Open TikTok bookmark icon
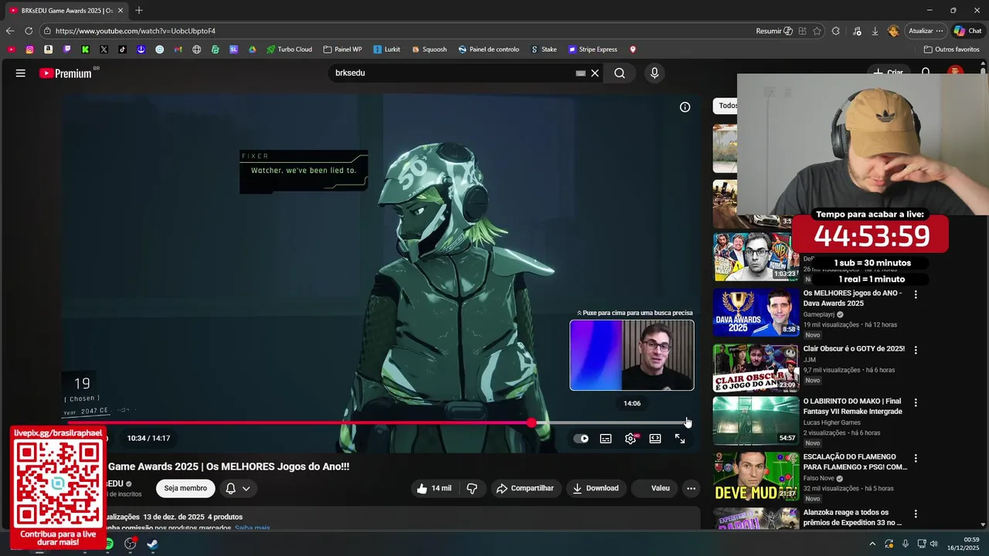989x556 pixels. click(x=122, y=49)
